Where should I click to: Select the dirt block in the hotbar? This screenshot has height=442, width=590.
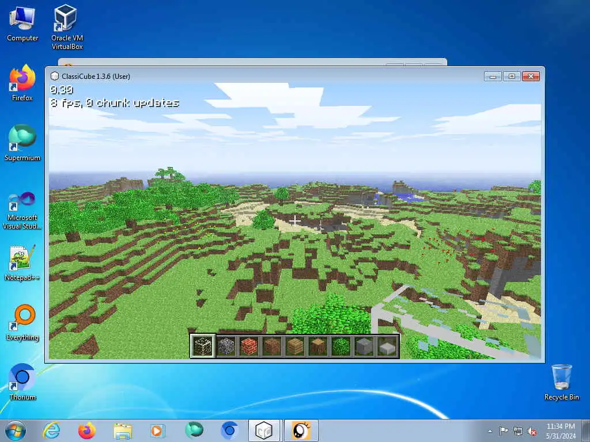[x=272, y=346]
